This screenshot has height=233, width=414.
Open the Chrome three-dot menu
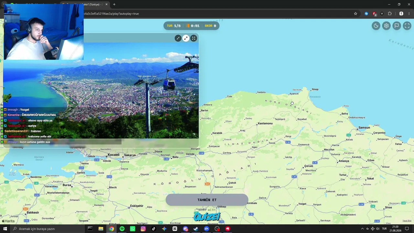click(409, 14)
